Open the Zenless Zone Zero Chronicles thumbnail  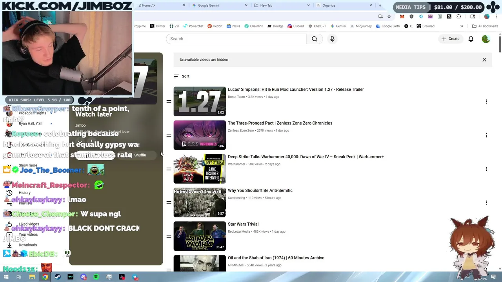pyautogui.click(x=200, y=135)
